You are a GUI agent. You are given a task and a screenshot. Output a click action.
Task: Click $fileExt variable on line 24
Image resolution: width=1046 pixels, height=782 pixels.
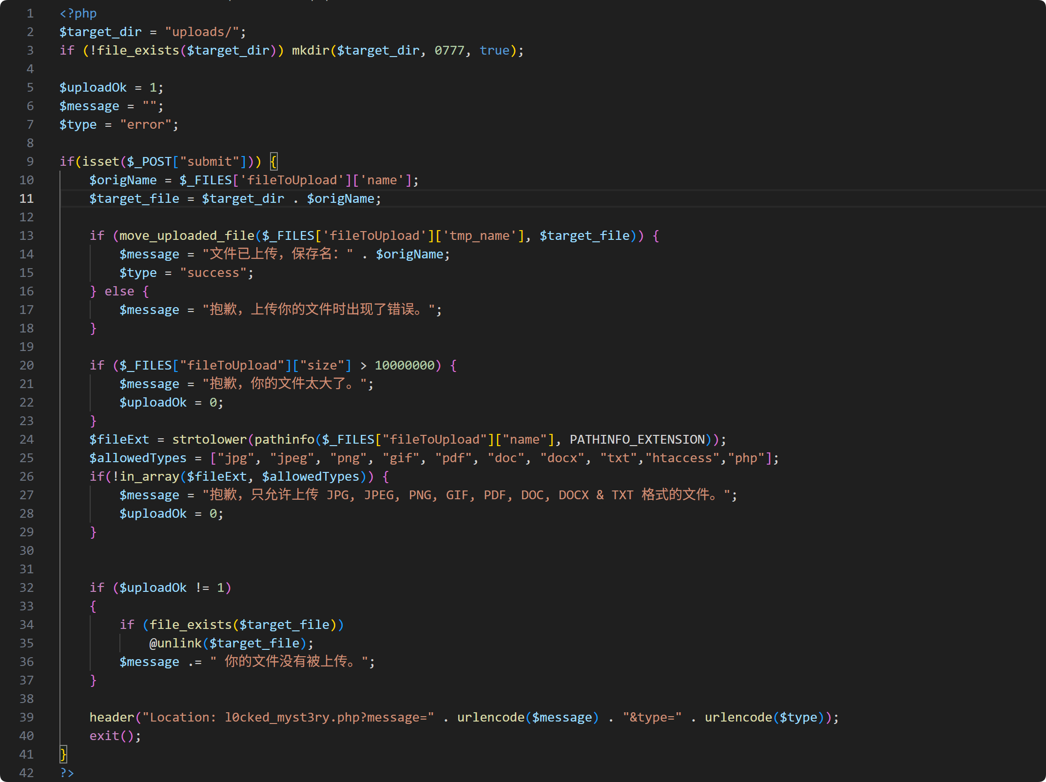pos(119,440)
